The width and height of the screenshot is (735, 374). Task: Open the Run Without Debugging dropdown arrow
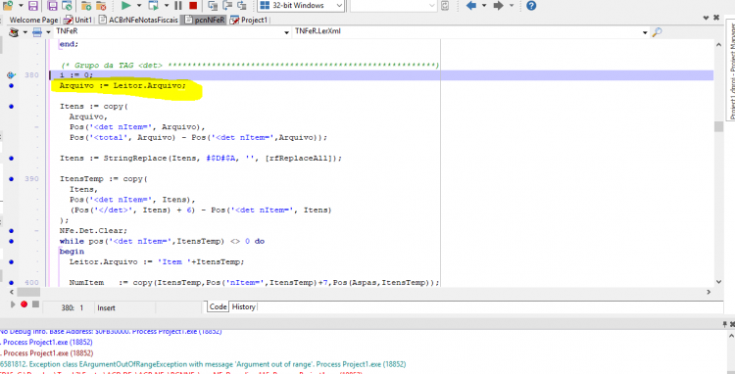(x=167, y=6)
